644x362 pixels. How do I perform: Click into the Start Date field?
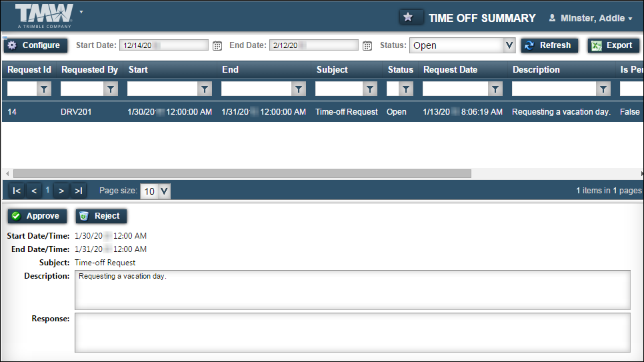tap(164, 45)
